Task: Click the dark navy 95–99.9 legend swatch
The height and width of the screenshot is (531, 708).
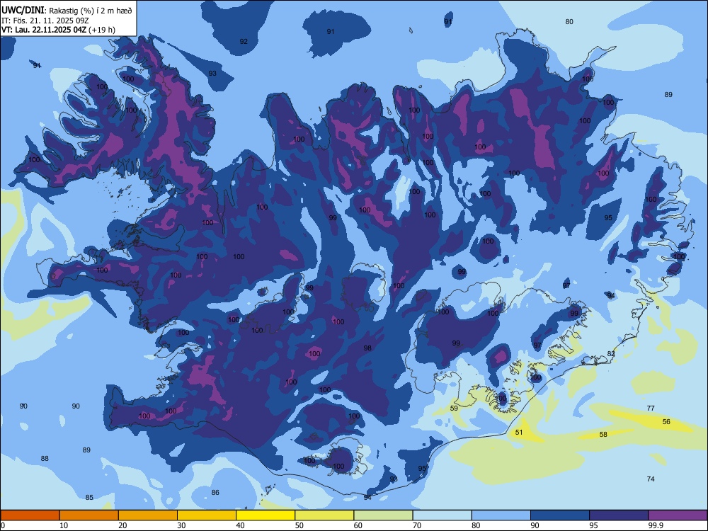Action: (x=619, y=515)
